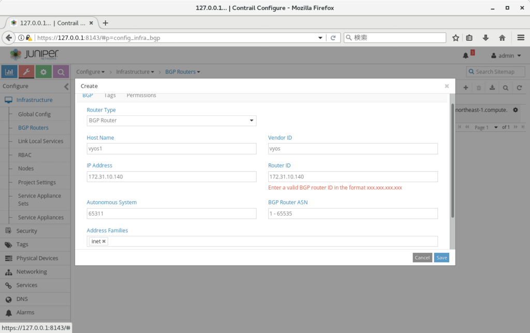Show site security info icon

21,37
